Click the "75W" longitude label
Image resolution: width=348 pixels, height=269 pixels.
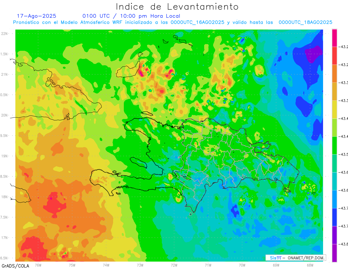coord(72,265)
